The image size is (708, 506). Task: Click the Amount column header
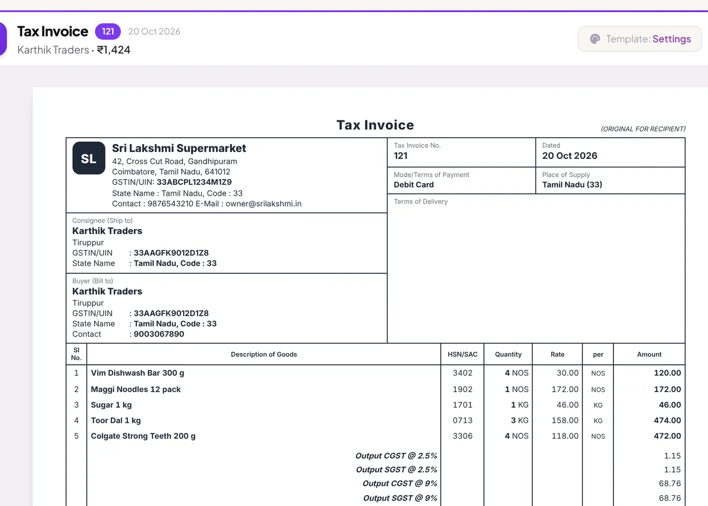click(649, 354)
